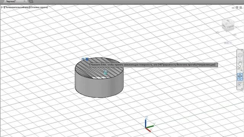Open a new drawing tab

[x=31, y=2]
